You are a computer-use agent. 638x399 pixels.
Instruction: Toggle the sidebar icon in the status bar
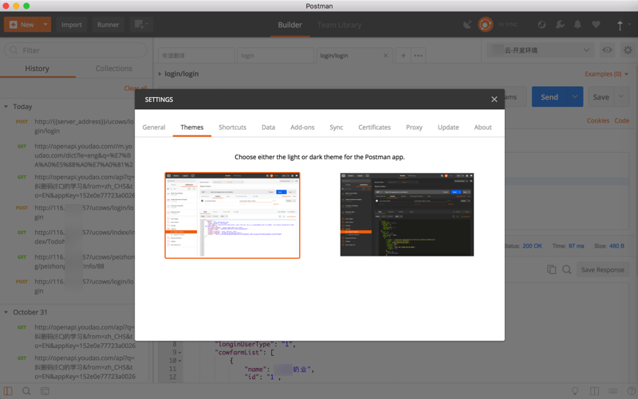pyautogui.click(x=8, y=391)
